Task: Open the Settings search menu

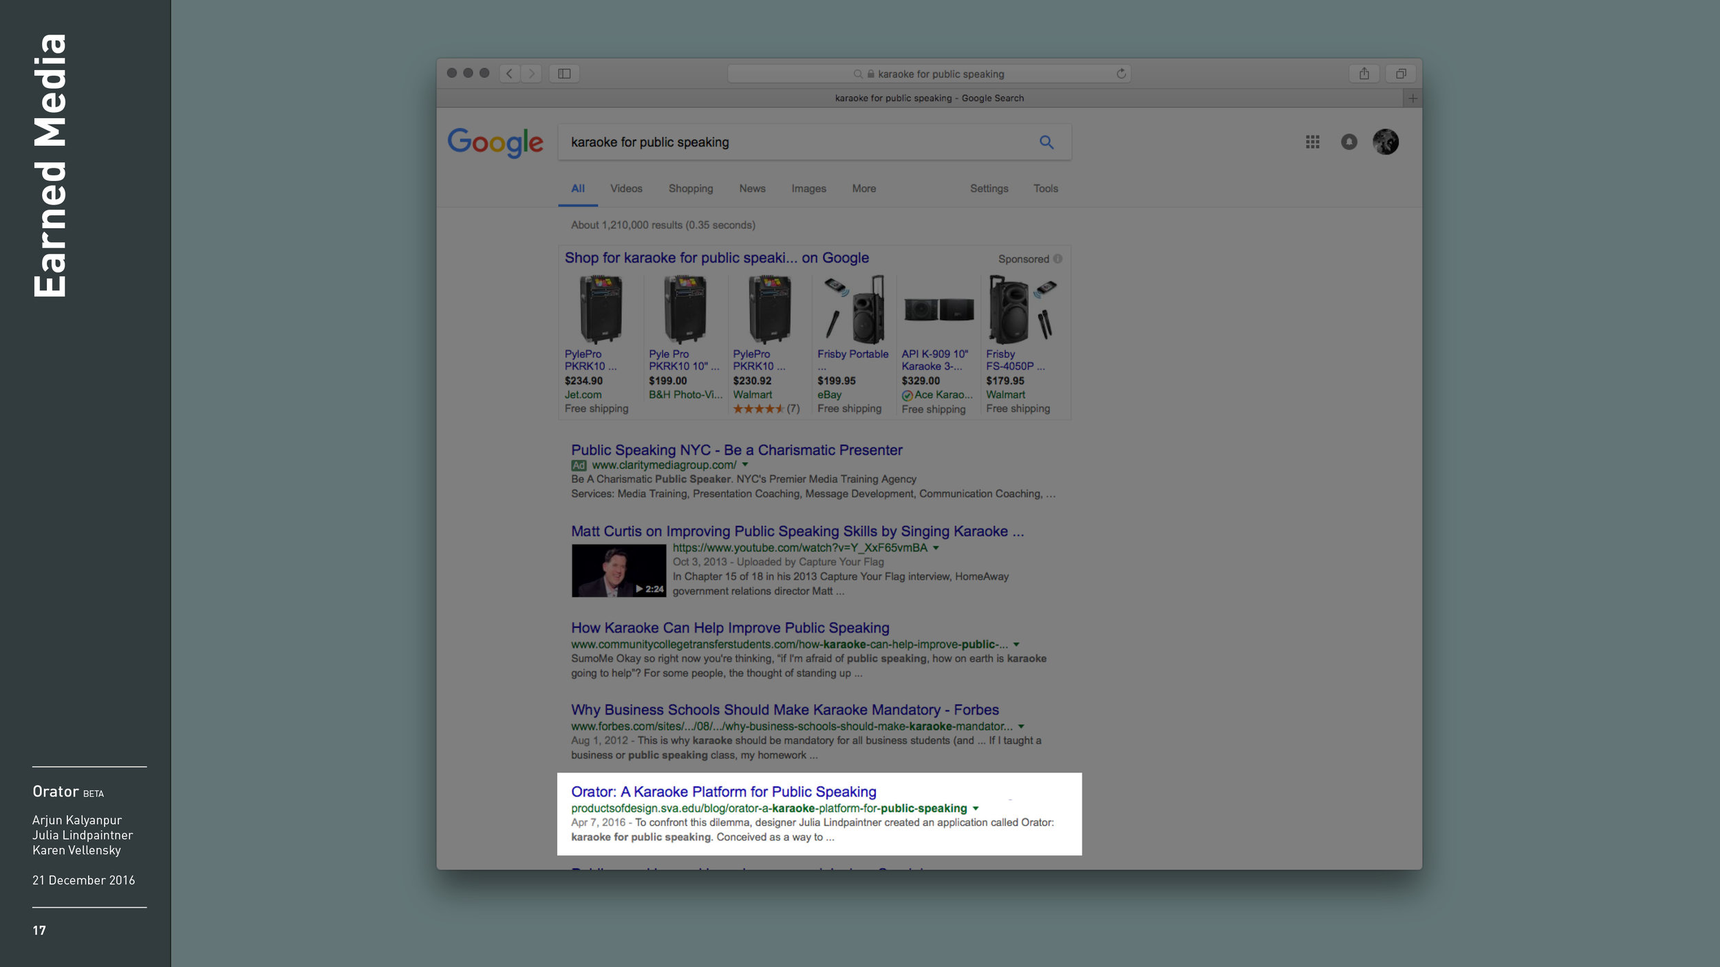Action: coord(989,188)
